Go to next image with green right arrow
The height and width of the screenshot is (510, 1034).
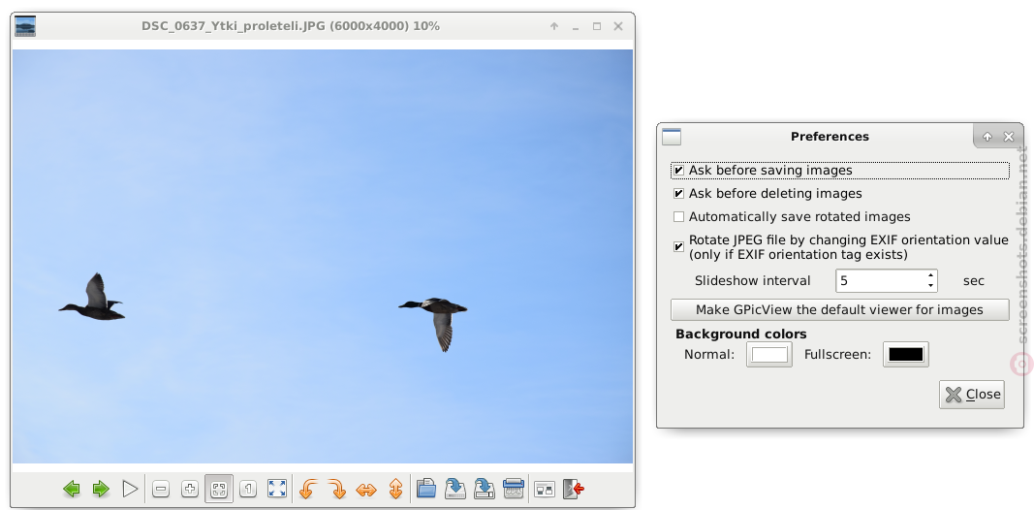click(101, 489)
